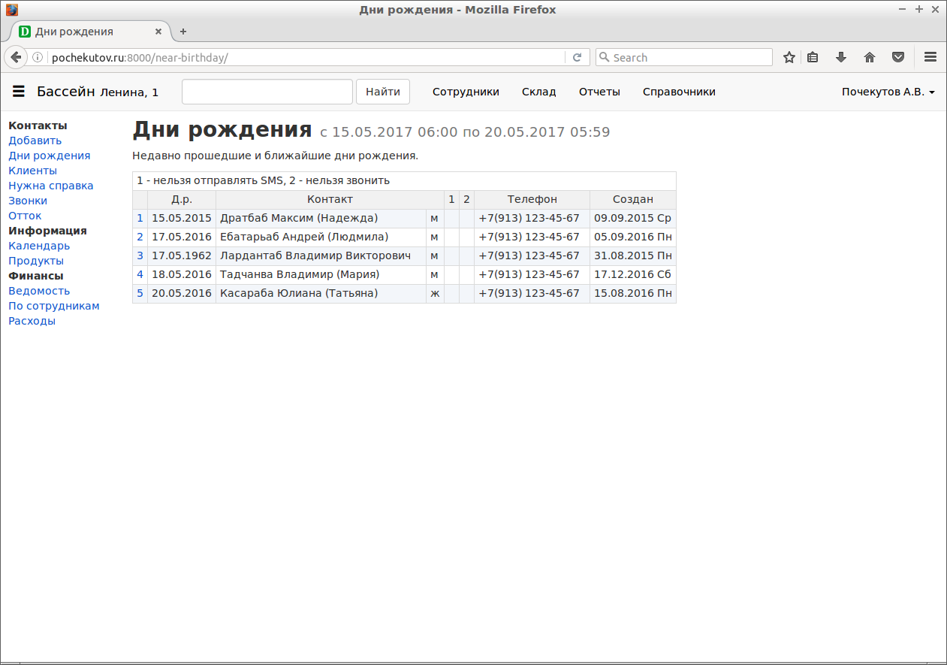Click the name Касараба Юлиана (Татьяна)
Screen dimensions: 947x665
[x=299, y=293]
